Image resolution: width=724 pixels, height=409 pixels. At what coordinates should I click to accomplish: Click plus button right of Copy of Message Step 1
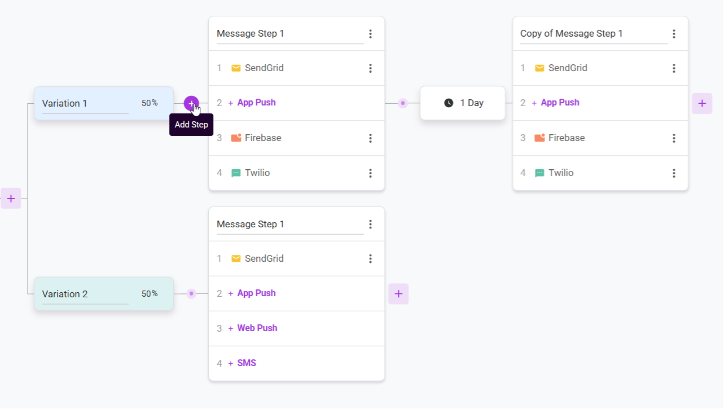pos(702,103)
